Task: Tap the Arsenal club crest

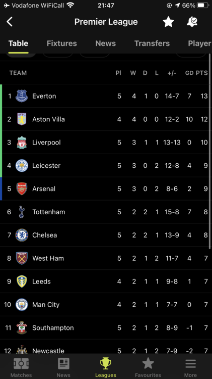Action: (22, 189)
